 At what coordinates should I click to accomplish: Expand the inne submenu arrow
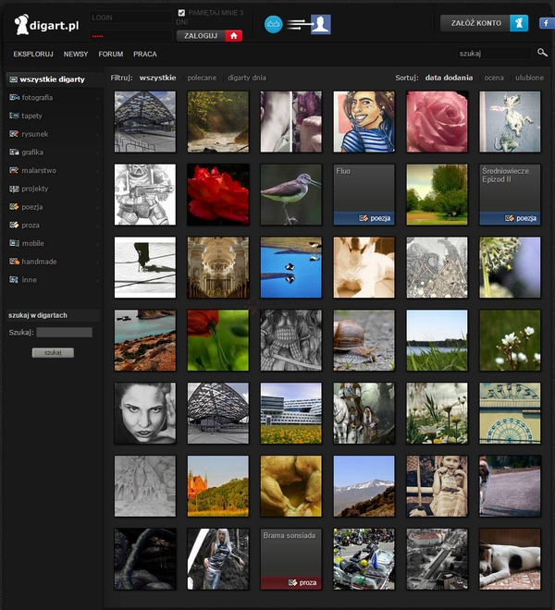[97, 280]
